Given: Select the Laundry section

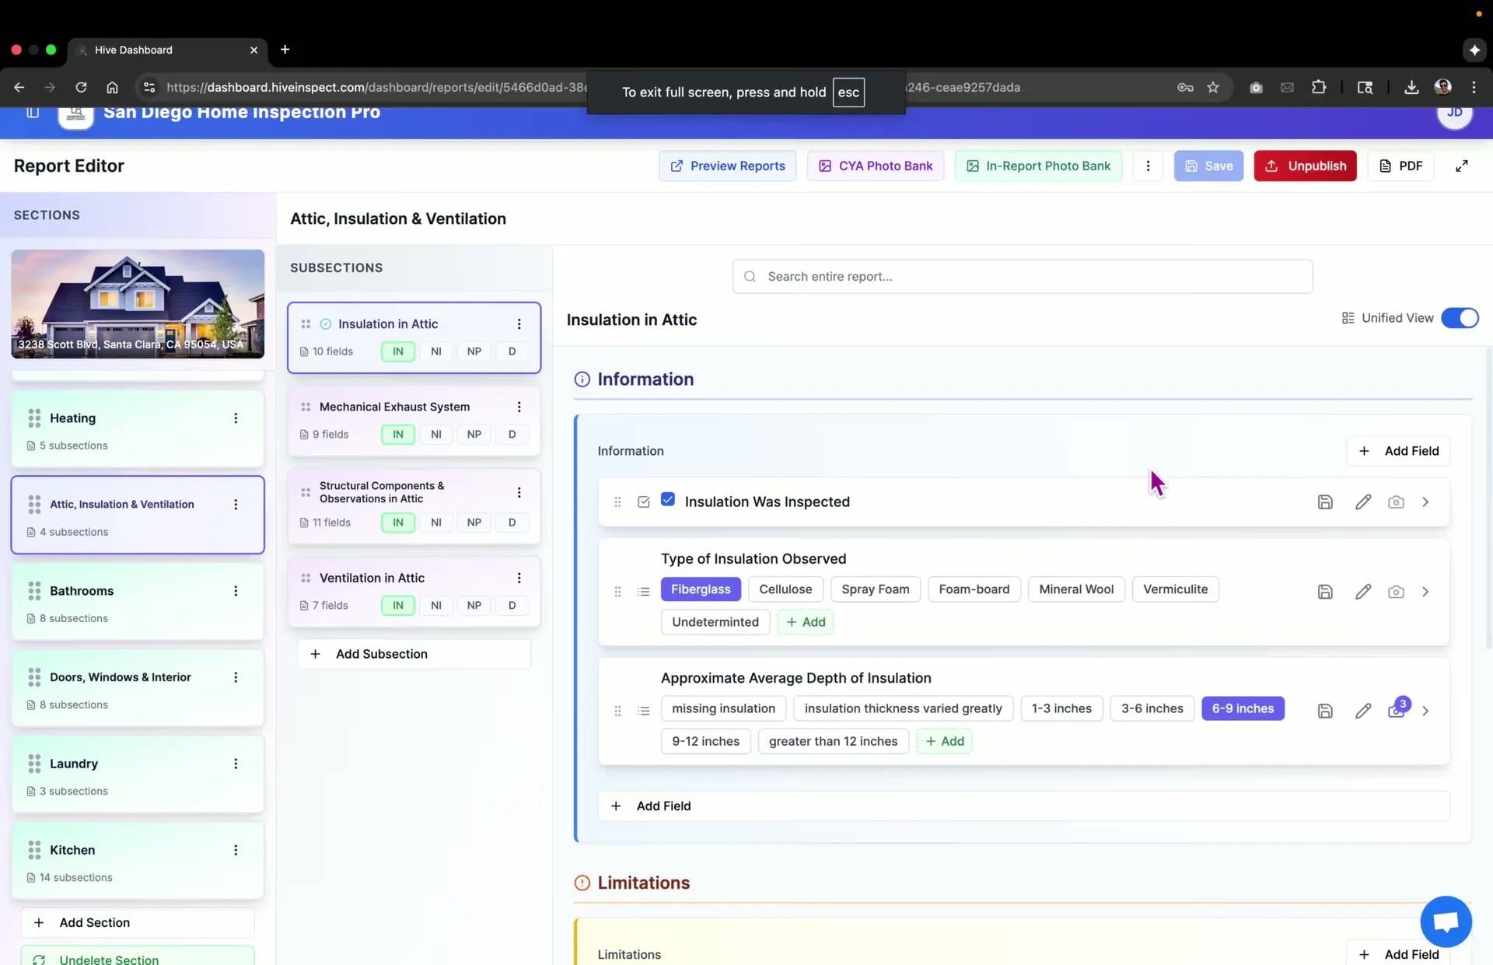Looking at the screenshot, I should pyautogui.click(x=138, y=774).
